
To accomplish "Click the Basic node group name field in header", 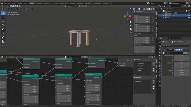I will click(75, 57).
